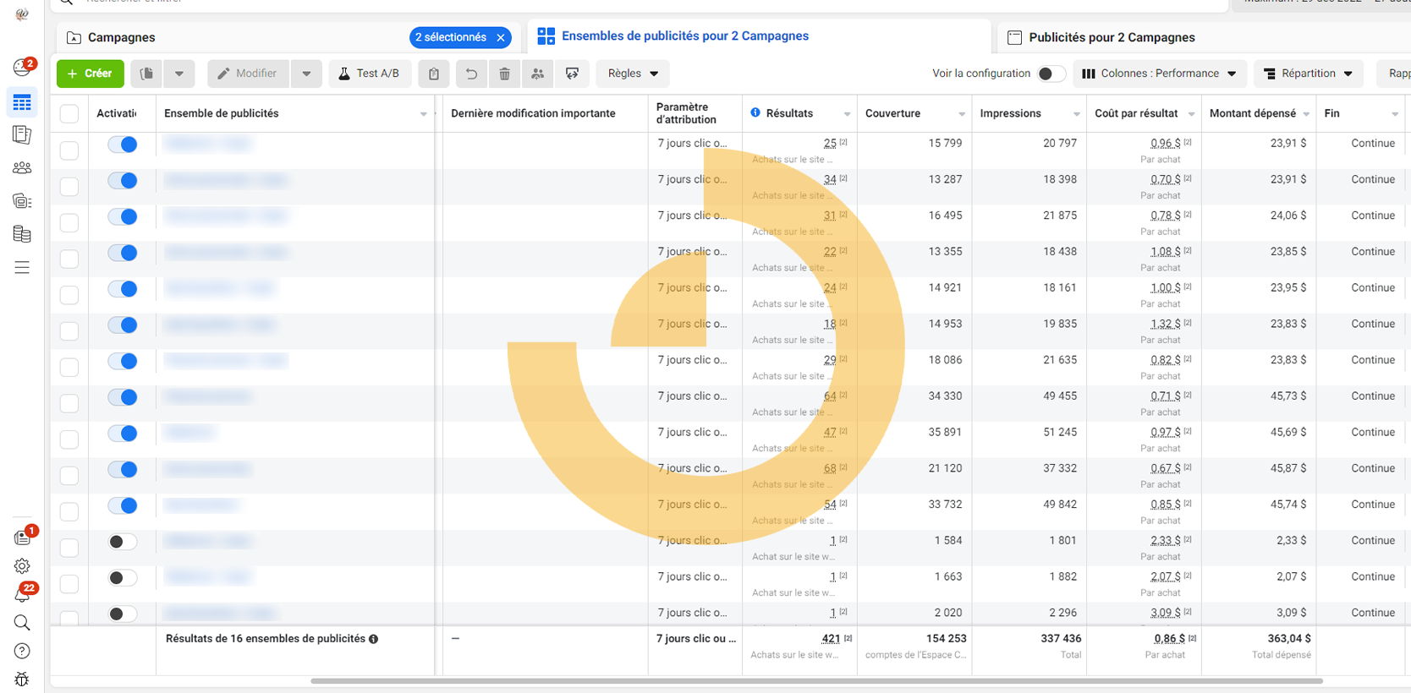
Task: Open the events manager icon in sidebar
Action: pos(22,201)
